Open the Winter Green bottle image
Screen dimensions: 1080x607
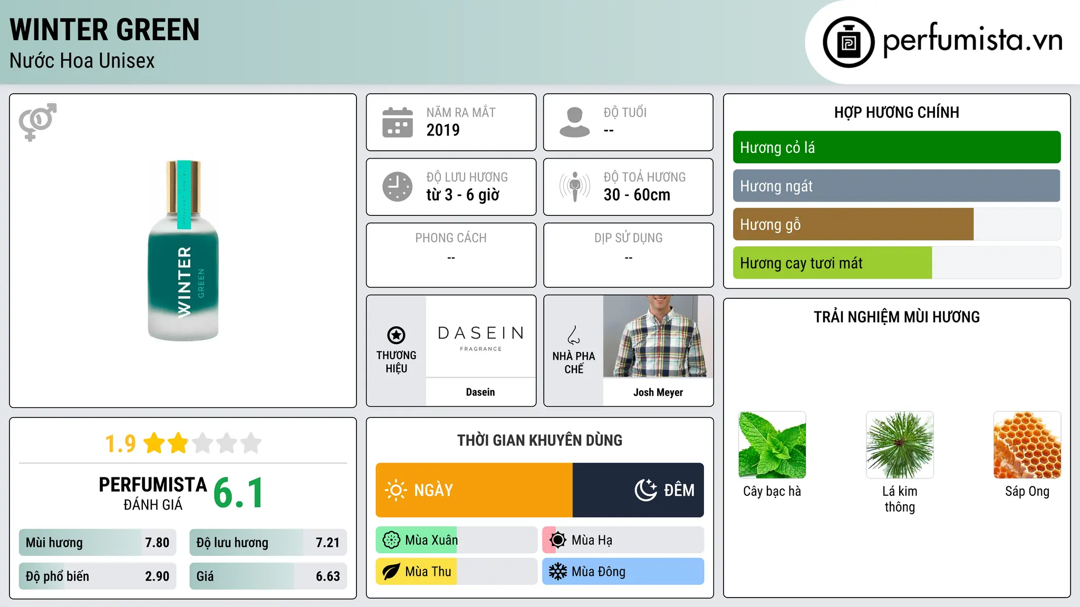183,250
